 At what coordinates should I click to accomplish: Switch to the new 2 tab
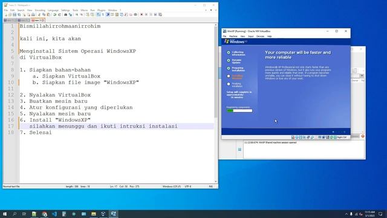coord(24,20)
